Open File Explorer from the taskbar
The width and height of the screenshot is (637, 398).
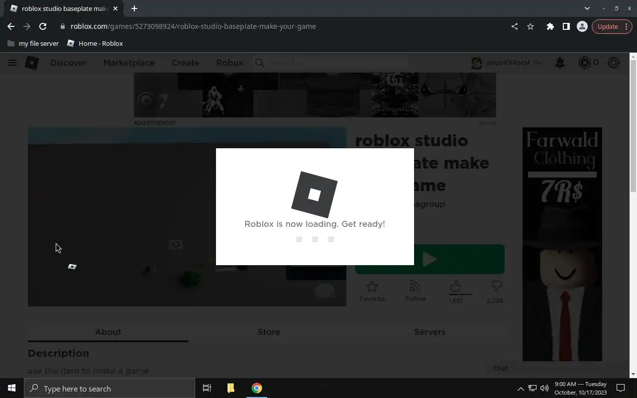click(231, 388)
